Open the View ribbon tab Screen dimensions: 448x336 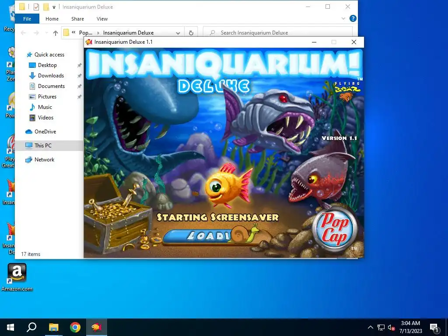pyautogui.click(x=102, y=19)
